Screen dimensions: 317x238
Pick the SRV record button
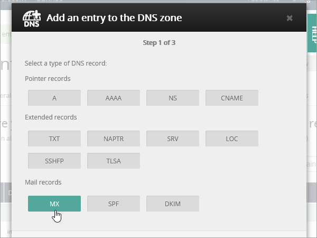(x=173, y=138)
